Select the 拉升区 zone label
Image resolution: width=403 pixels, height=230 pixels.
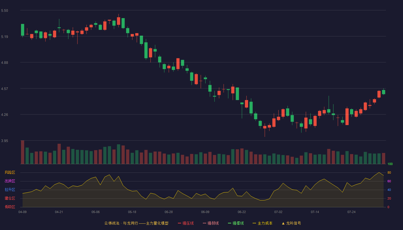pos(10,190)
